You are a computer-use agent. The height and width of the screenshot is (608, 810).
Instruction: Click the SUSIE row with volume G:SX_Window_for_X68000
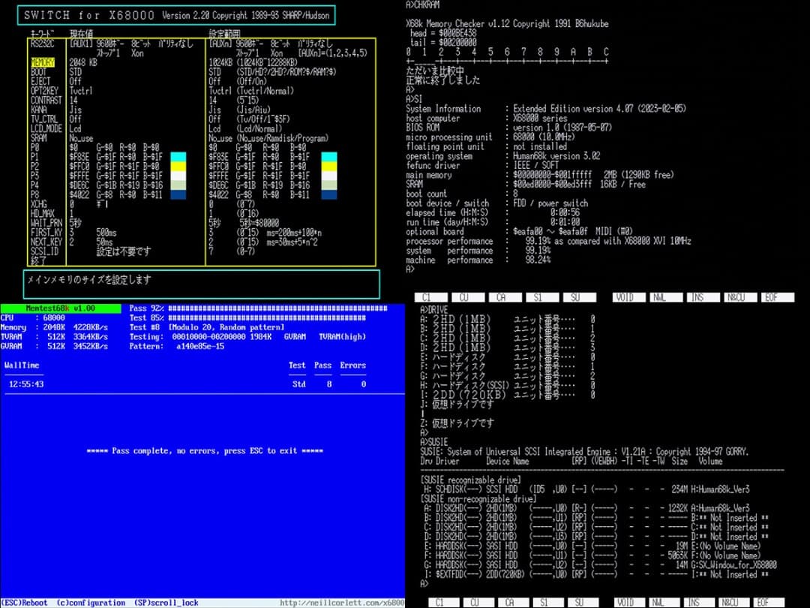coord(600,565)
